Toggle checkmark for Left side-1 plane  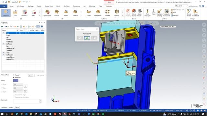tap(3, 55)
